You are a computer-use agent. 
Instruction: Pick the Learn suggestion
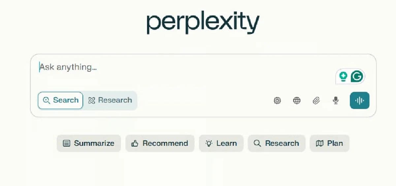pos(221,143)
